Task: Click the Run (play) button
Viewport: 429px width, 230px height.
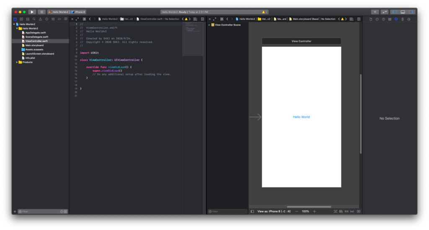Action: click(32, 12)
